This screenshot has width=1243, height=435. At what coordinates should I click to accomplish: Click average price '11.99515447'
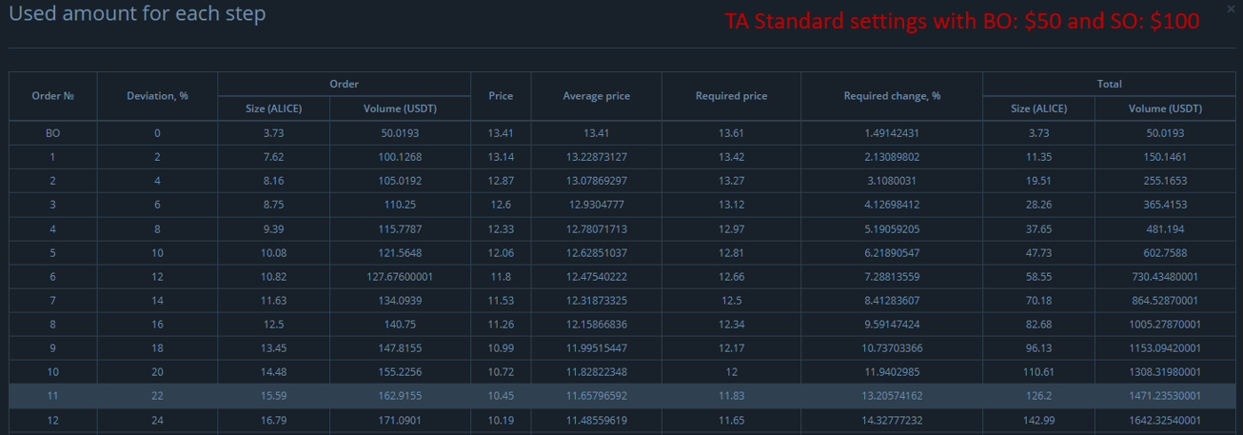tap(597, 348)
